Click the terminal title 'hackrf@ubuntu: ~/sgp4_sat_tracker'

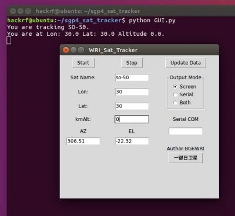coord(88,11)
